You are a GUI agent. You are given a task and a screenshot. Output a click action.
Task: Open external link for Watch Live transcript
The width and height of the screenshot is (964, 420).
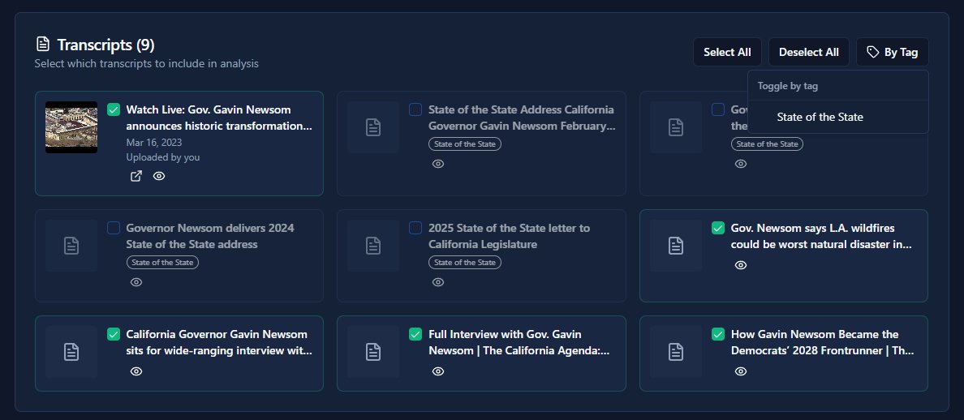136,176
